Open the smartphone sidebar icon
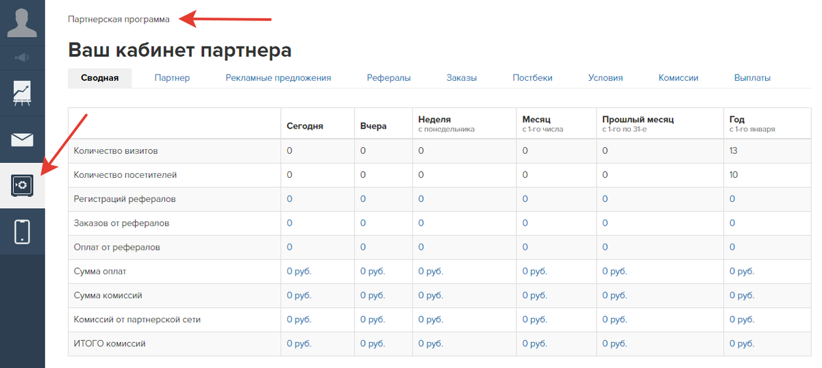This screenshot has height=368, width=822. coord(22,231)
